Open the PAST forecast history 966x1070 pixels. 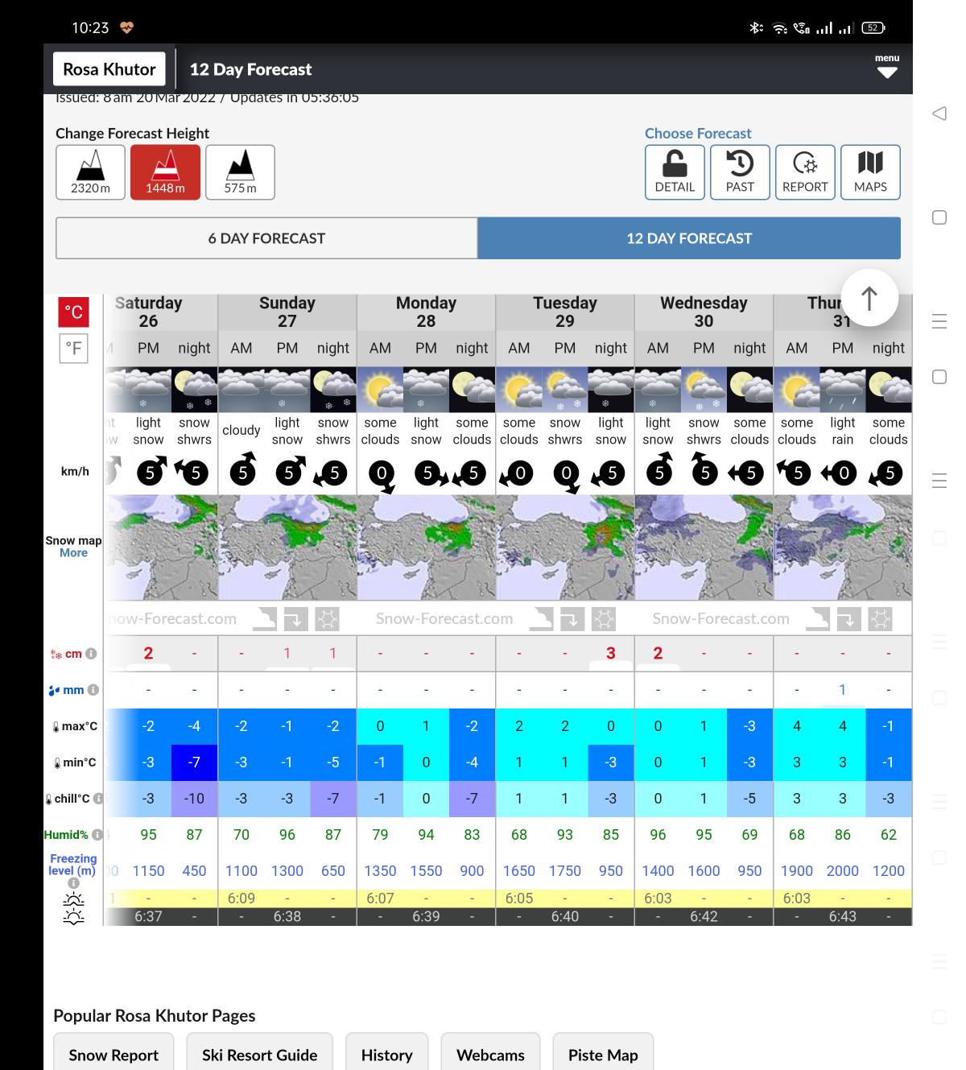tap(740, 172)
